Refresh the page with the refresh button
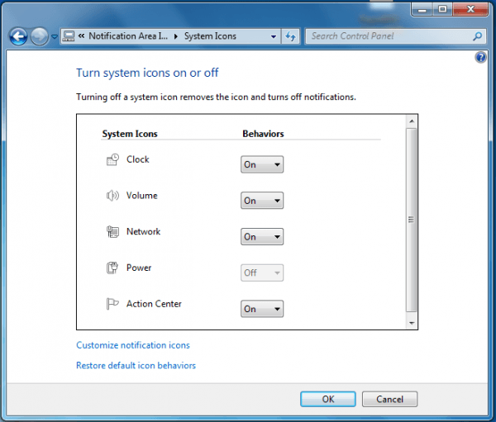496x422 pixels. click(x=290, y=36)
